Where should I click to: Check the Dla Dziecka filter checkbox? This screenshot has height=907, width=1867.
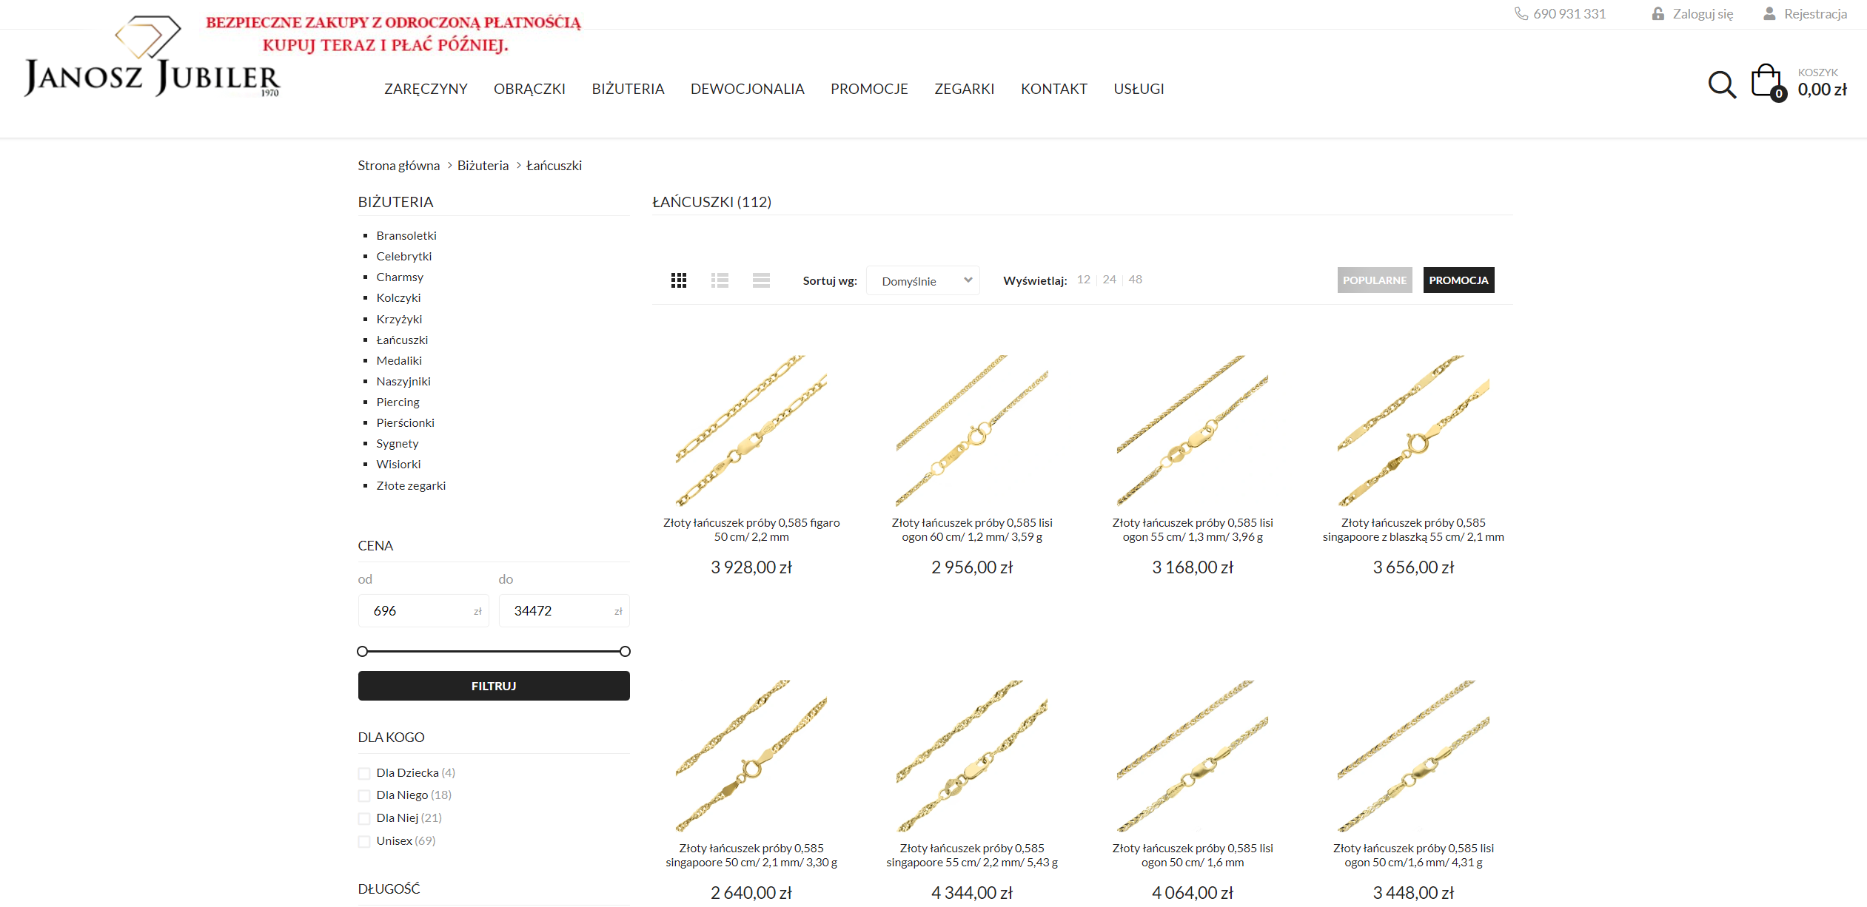[x=364, y=773]
